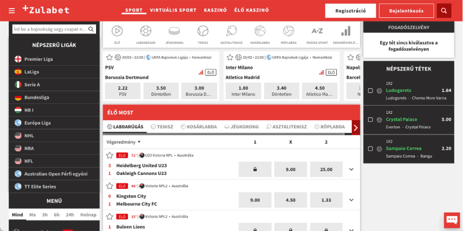Click the search icon in header

click(444, 11)
